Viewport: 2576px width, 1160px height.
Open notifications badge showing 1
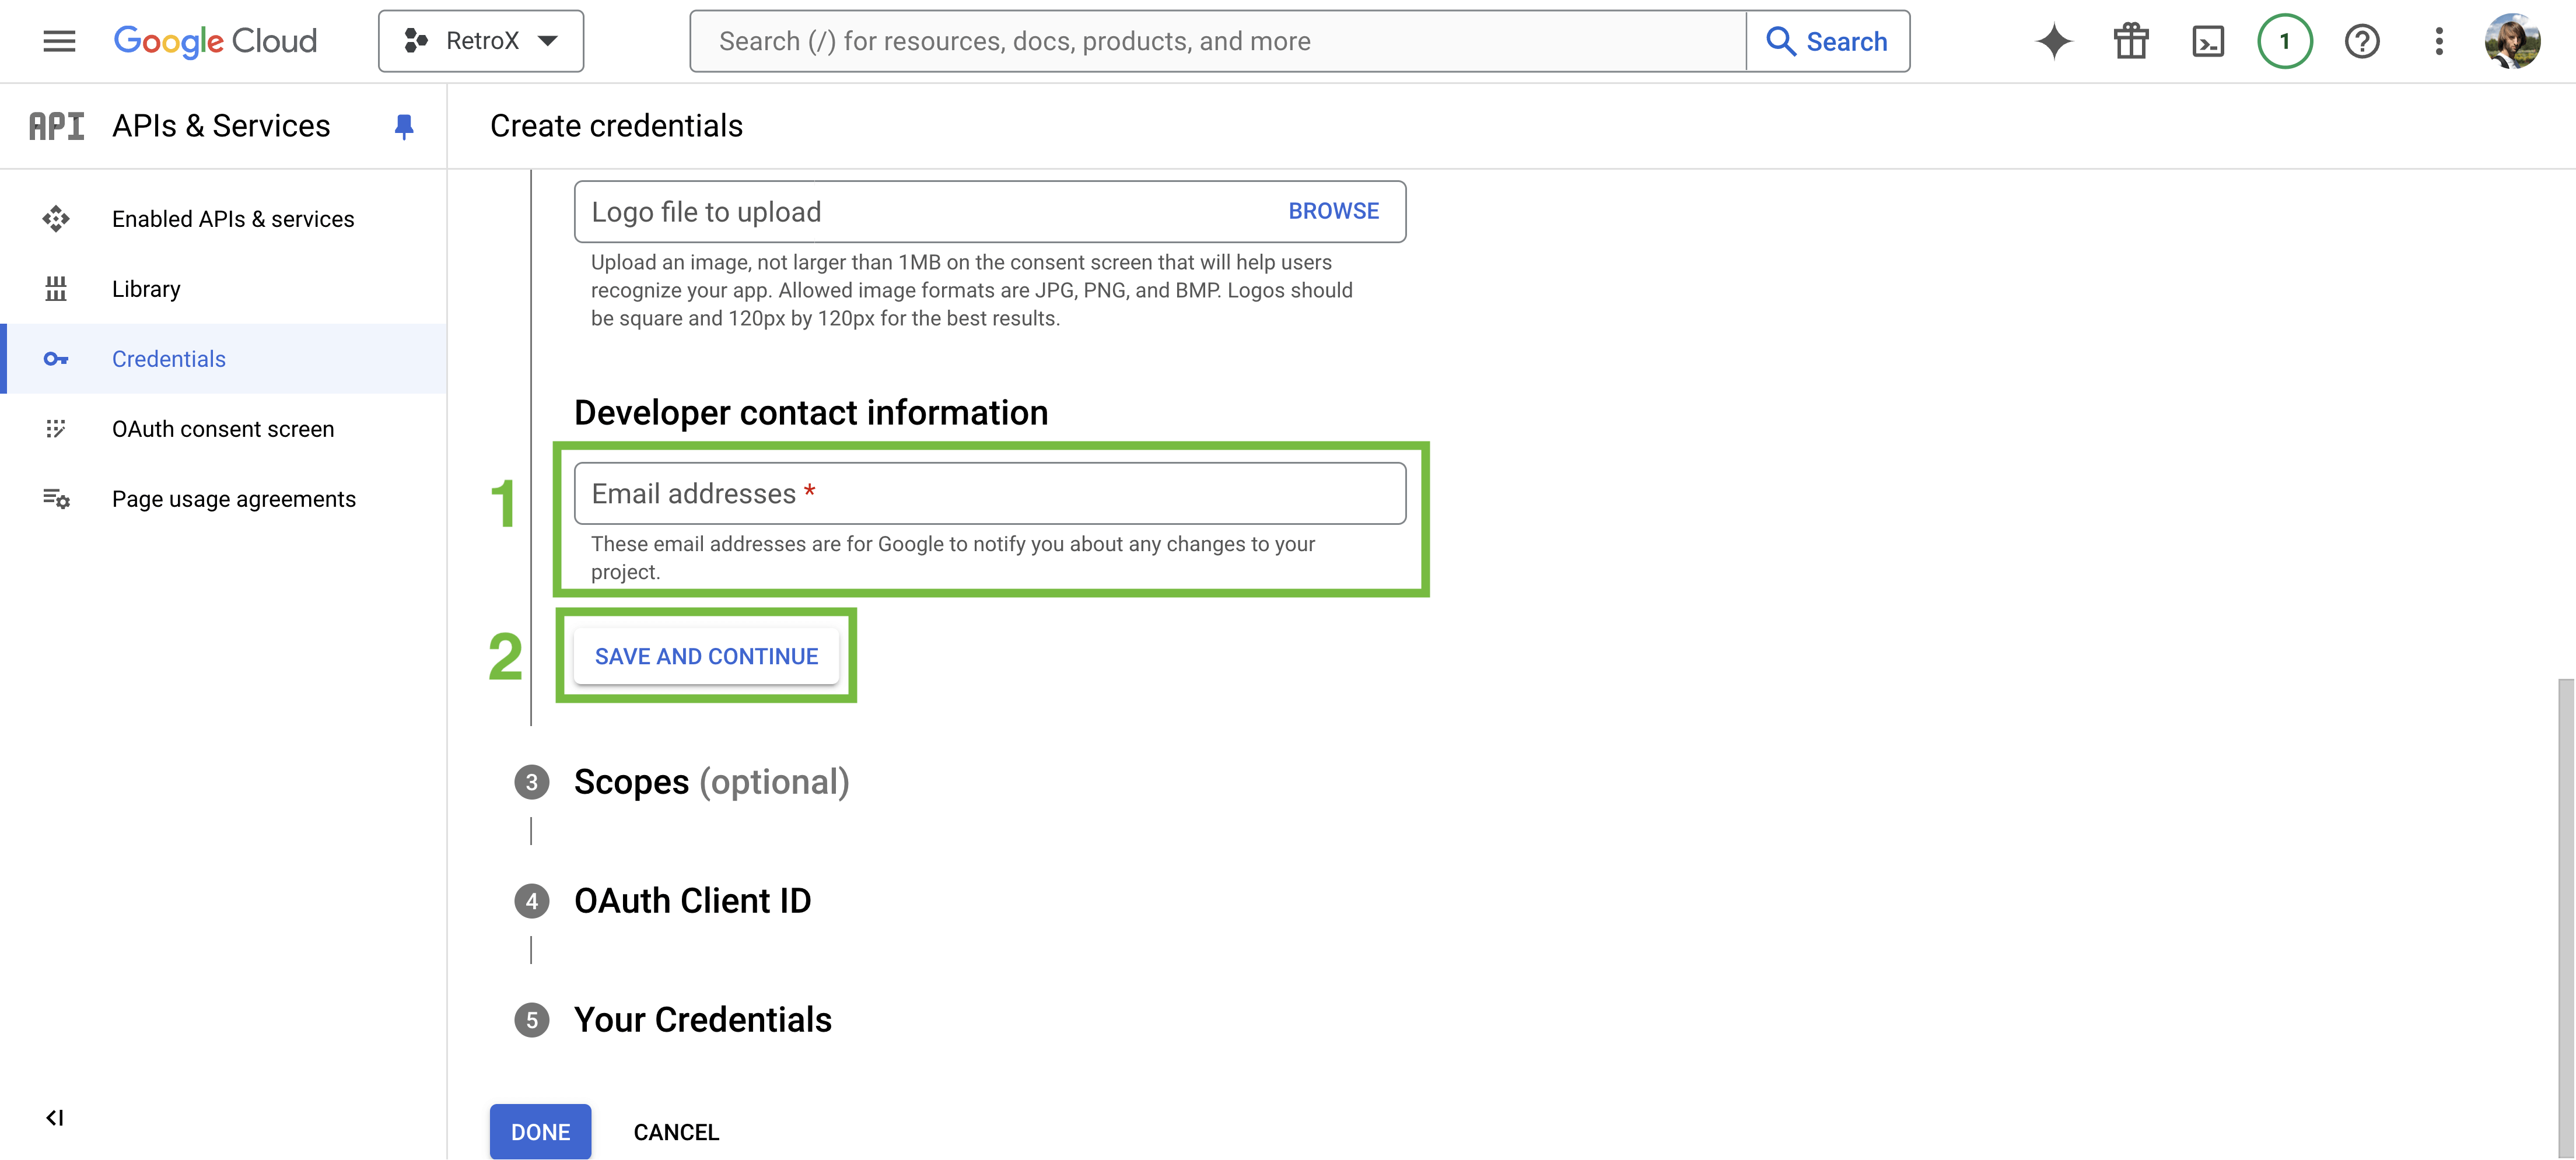coord(2285,41)
